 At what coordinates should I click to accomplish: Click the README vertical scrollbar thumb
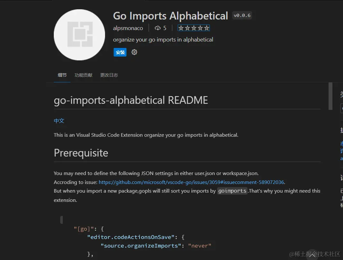click(331, 96)
